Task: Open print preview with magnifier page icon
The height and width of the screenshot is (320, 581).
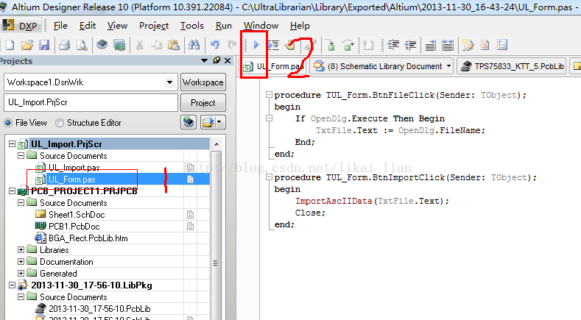Action: [x=82, y=45]
